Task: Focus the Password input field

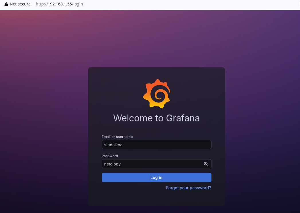Action: coord(156,164)
